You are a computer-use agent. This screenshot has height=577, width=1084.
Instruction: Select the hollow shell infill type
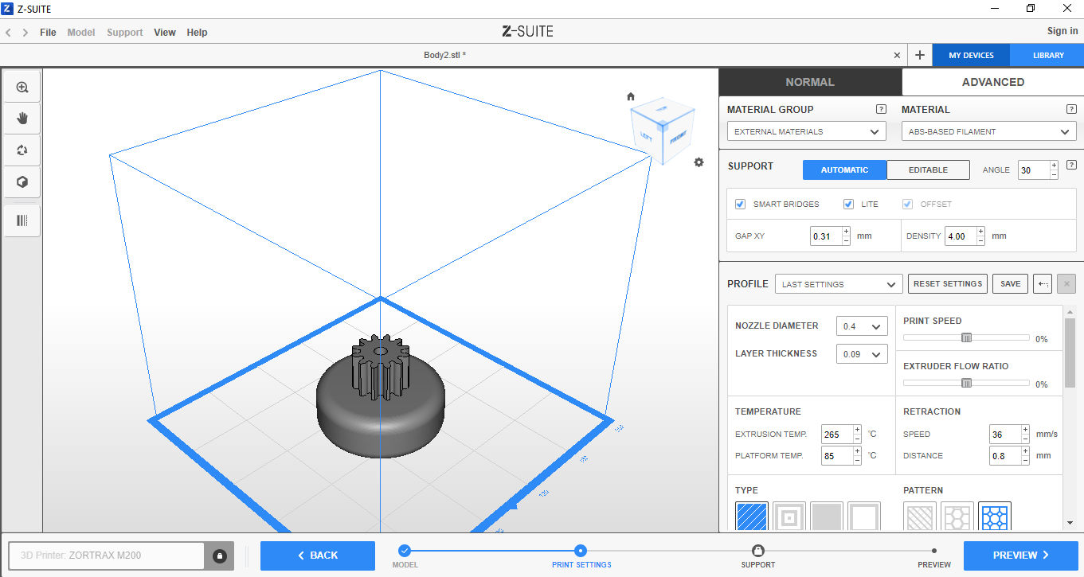coord(864,517)
